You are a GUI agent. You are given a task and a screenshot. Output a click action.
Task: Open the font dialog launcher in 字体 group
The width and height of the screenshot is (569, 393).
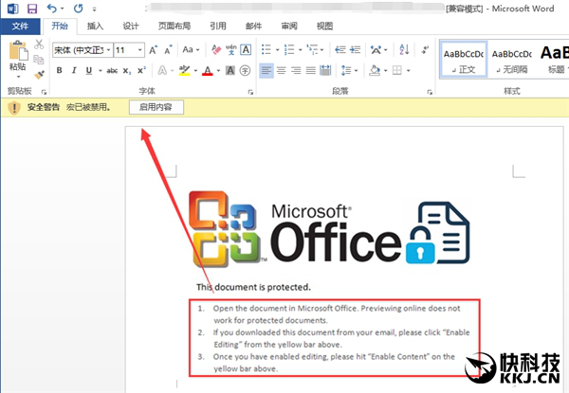click(x=249, y=92)
